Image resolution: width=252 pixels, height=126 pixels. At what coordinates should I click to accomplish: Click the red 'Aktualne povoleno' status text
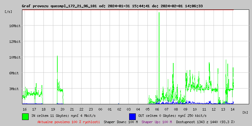pos(69,122)
